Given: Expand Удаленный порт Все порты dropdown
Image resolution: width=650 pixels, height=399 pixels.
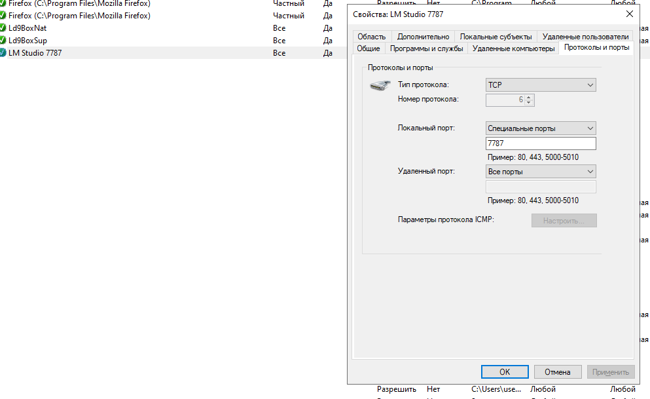Looking at the screenshot, I should [x=541, y=171].
